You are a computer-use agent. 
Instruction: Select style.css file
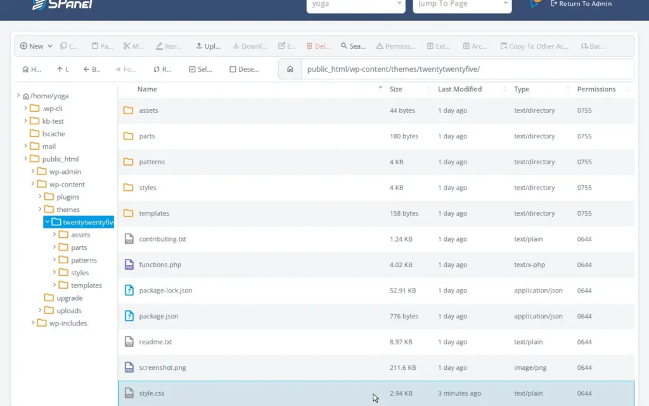(376, 393)
